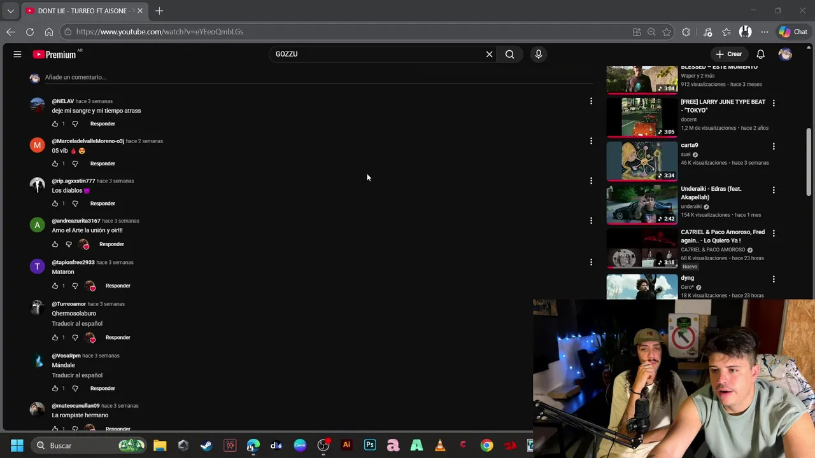Dislike the 'Los diablos' comment

[x=75, y=204]
